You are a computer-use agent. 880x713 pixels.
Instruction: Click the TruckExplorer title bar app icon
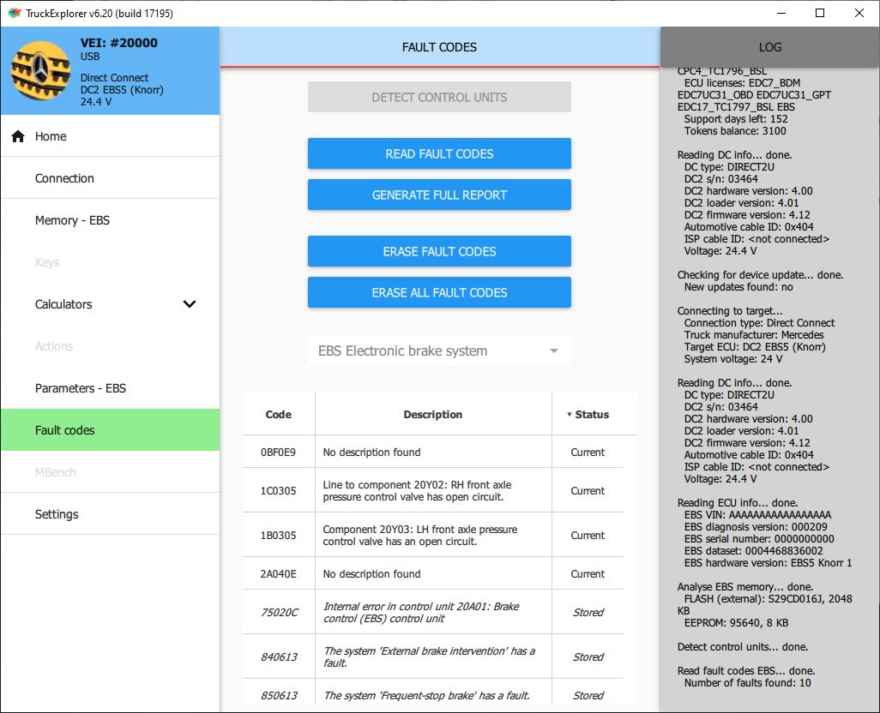[x=14, y=13]
